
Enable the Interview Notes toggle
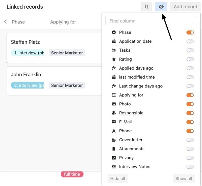(190, 167)
